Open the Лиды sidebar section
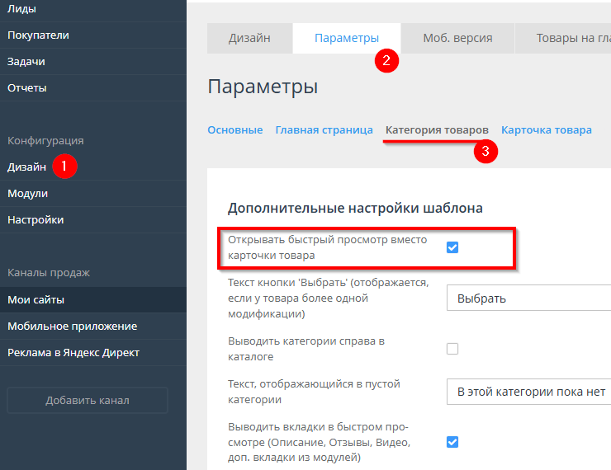 point(21,9)
